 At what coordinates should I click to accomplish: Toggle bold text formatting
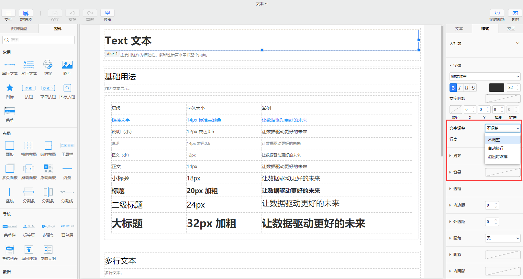coord(453,88)
